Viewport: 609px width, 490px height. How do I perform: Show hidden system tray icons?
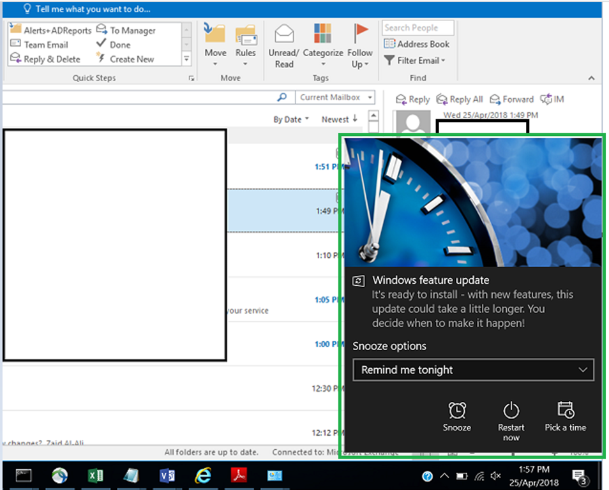coord(444,475)
